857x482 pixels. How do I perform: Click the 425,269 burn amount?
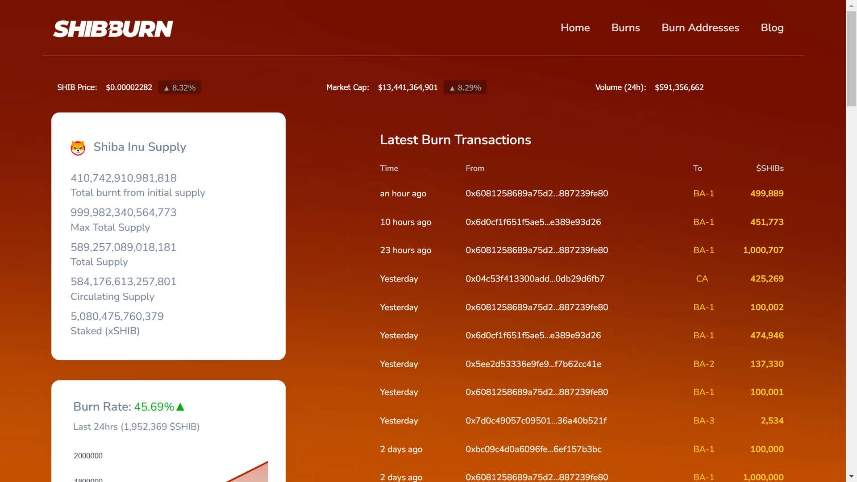767,278
